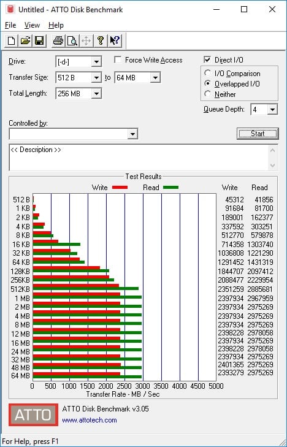Click the question mark About icon

pyautogui.click(x=101, y=40)
